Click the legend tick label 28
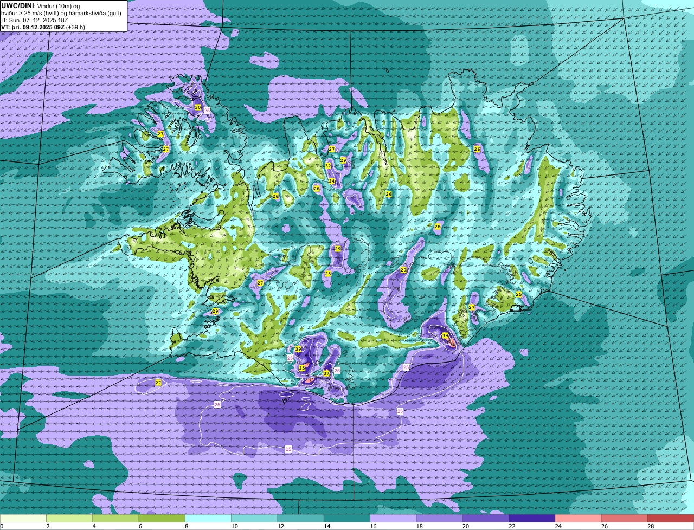The height and width of the screenshot is (530, 694). [x=650, y=526]
